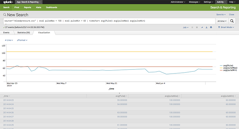The image size is (239, 129).
Task: Open Reports nav item
Action: point(28,7)
